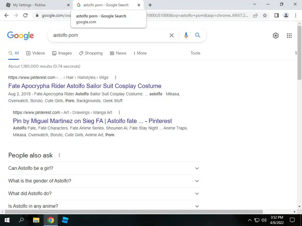The height and width of the screenshot is (226, 302).
Task: Submit search with the magnifier icon
Action: click(x=198, y=35)
